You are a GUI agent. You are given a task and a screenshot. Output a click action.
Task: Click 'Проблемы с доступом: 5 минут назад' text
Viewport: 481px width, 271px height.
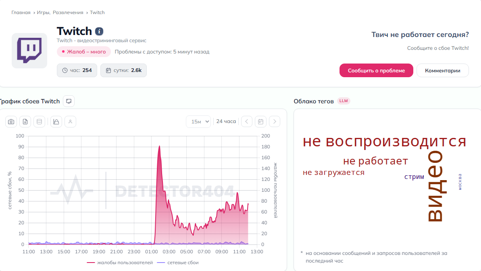(162, 52)
